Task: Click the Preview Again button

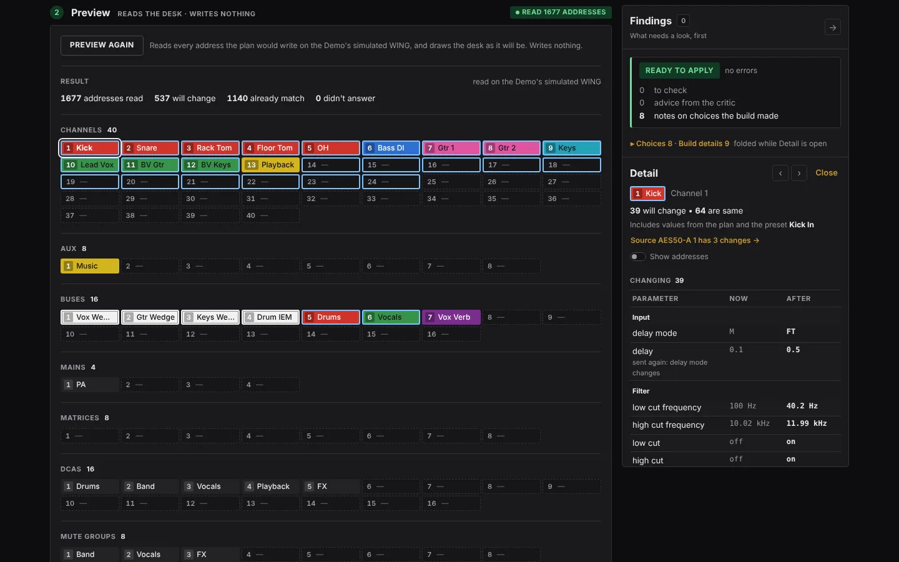Action: (x=102, y=46)
